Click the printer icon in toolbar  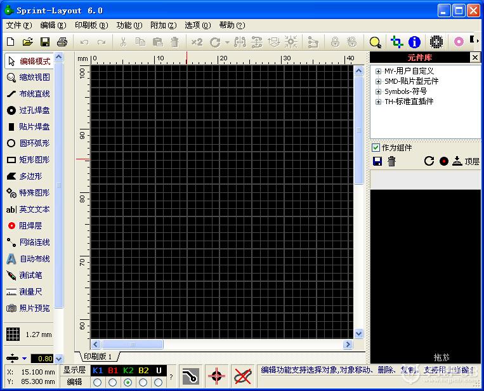[x=62, y=43]
